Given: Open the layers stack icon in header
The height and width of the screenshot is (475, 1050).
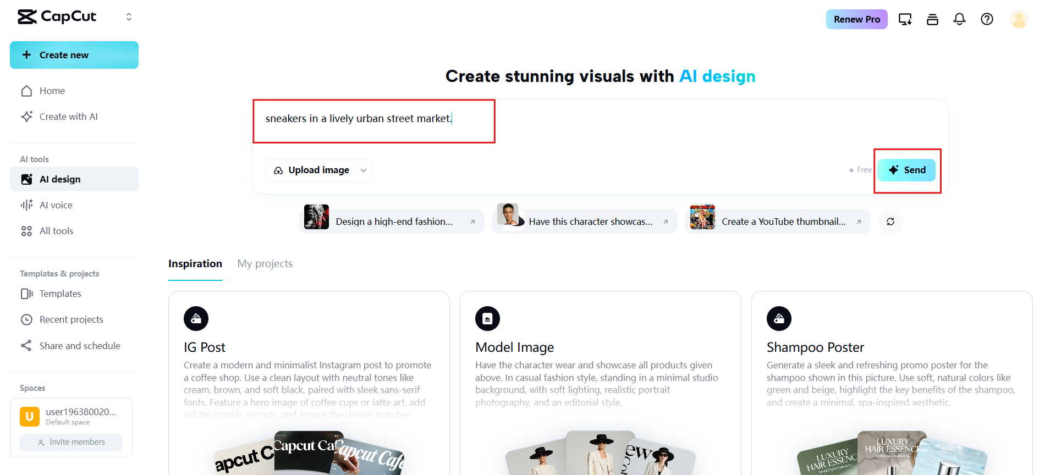Looking at the screenshot, I should click(932, 19).
